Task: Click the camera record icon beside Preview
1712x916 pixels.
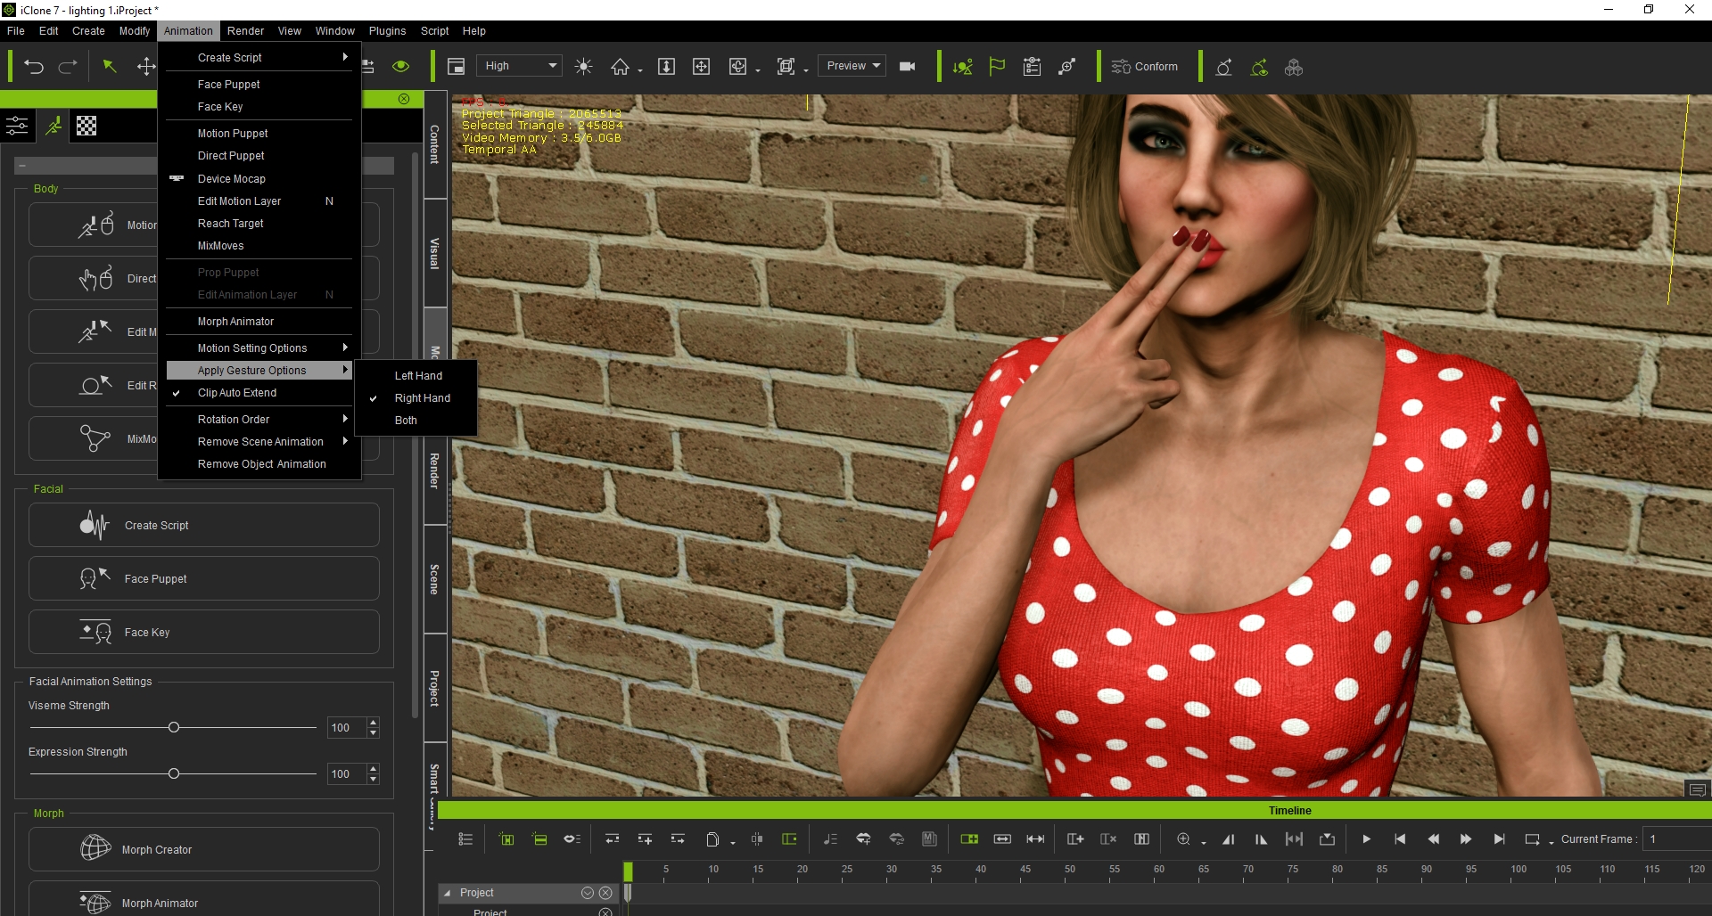Action: click(x=908, y=66)
